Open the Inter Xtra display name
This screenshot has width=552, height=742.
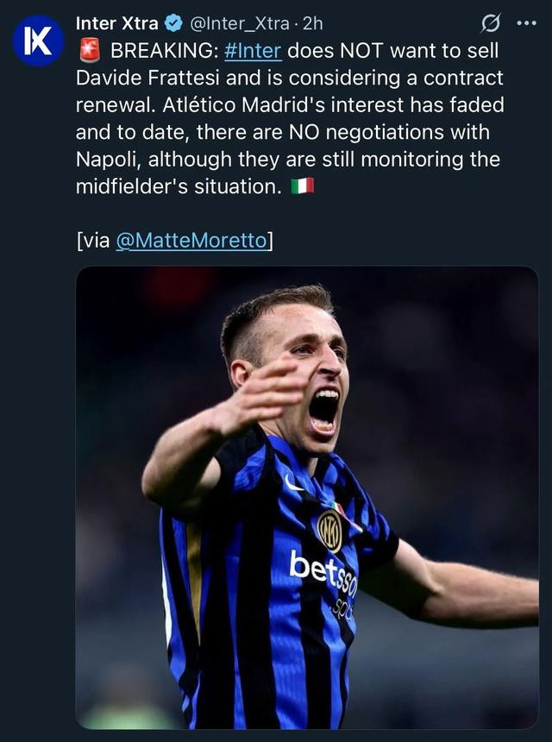coord(116,24)
